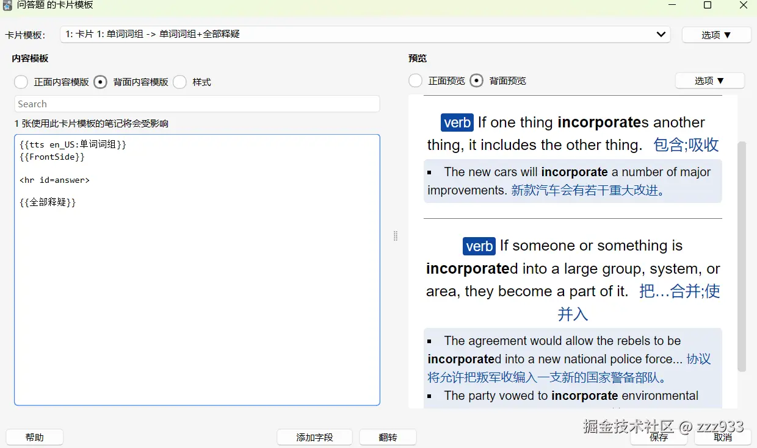Click the splitter handle between editor and preview
757x448 pixels.
(x=396, y=236)
